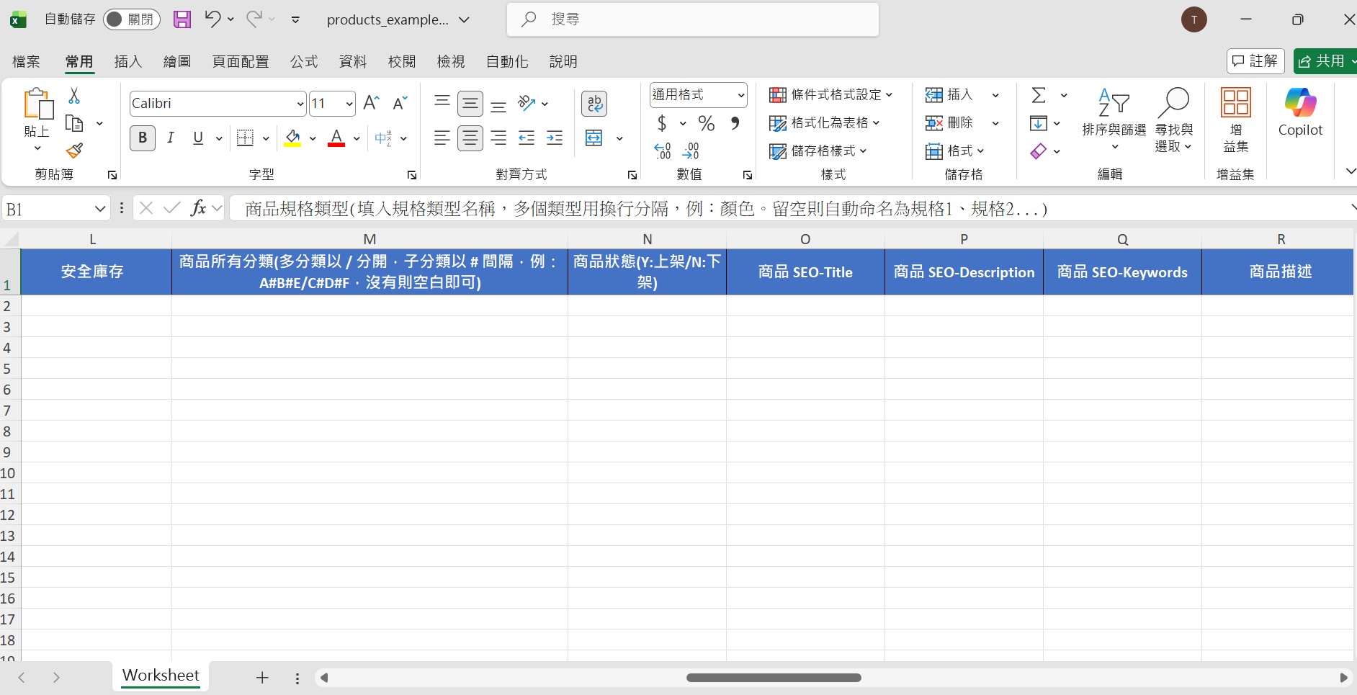Click the Insert Function fx icon

point(198,208)
